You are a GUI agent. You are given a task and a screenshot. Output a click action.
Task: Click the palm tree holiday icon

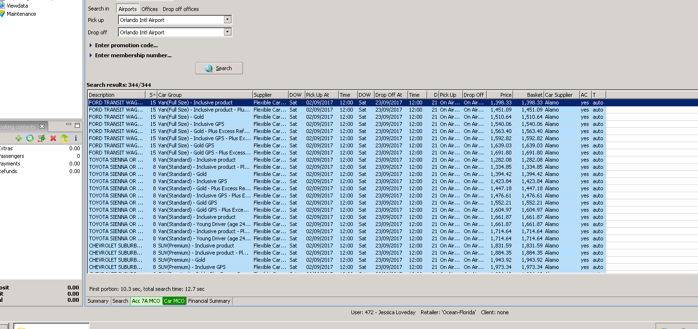(64, 138)
